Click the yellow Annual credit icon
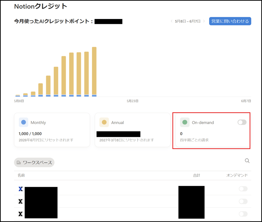This screenshot has height=222, width=262. [x=104, y=122]
